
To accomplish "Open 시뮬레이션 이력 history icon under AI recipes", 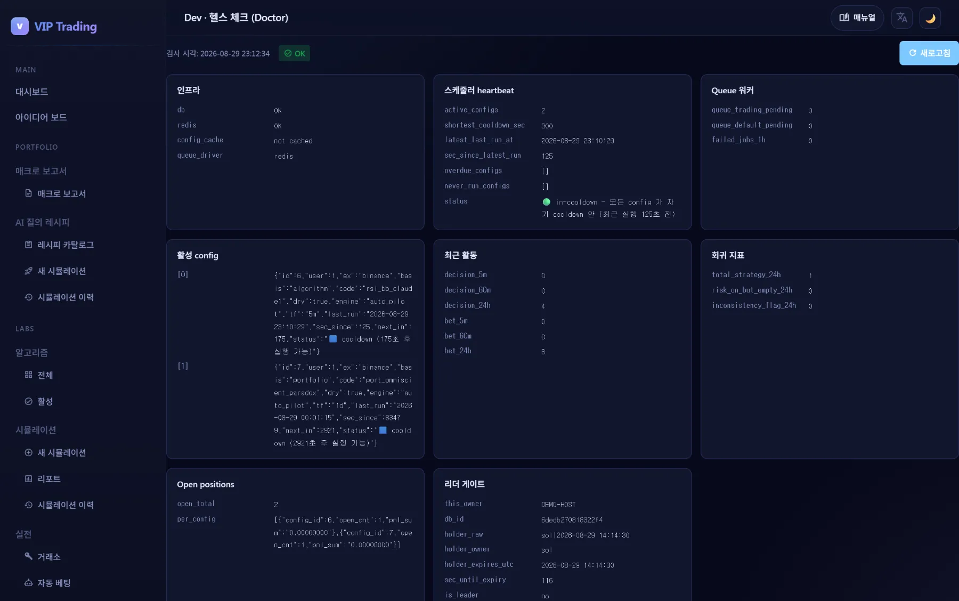I will pos(59,297).
